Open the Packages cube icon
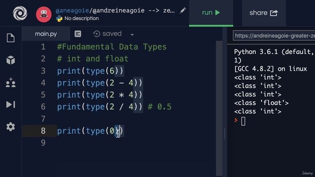Screen dimensions: 315x177 tap(11, 60)
